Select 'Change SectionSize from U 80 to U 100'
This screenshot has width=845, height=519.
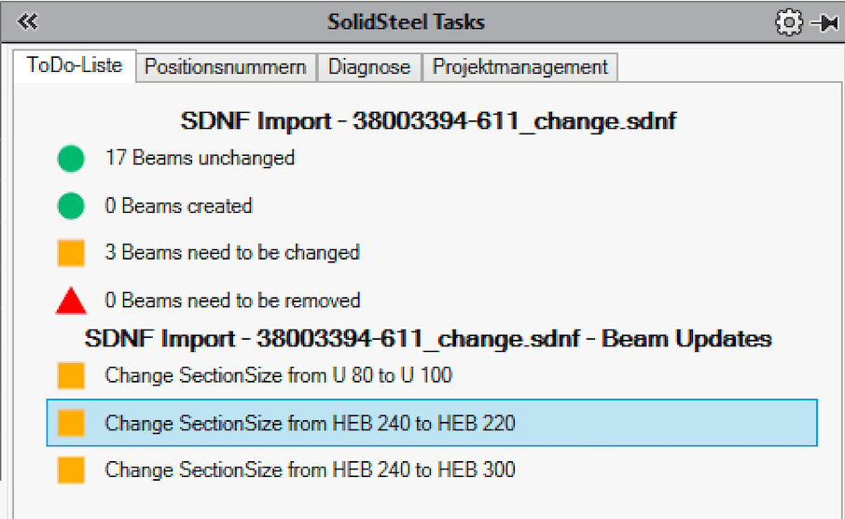(x=278, y=375)
